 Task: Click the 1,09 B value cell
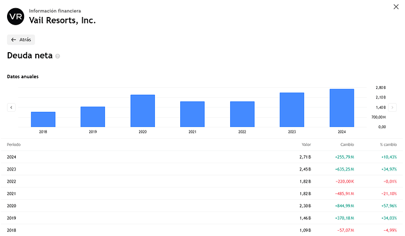point(305,230)
